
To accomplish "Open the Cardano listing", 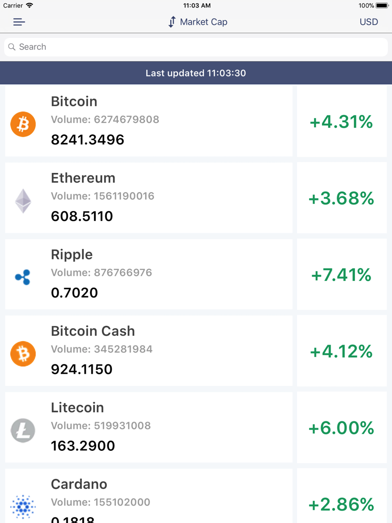I will coord(149,496).
